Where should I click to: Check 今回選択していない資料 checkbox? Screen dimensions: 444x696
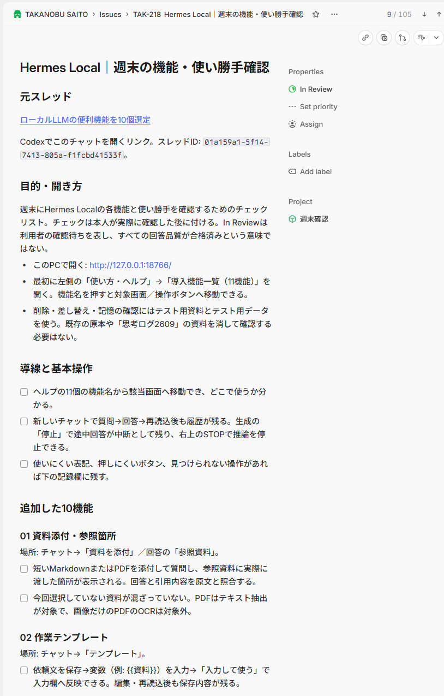[24, 598]
